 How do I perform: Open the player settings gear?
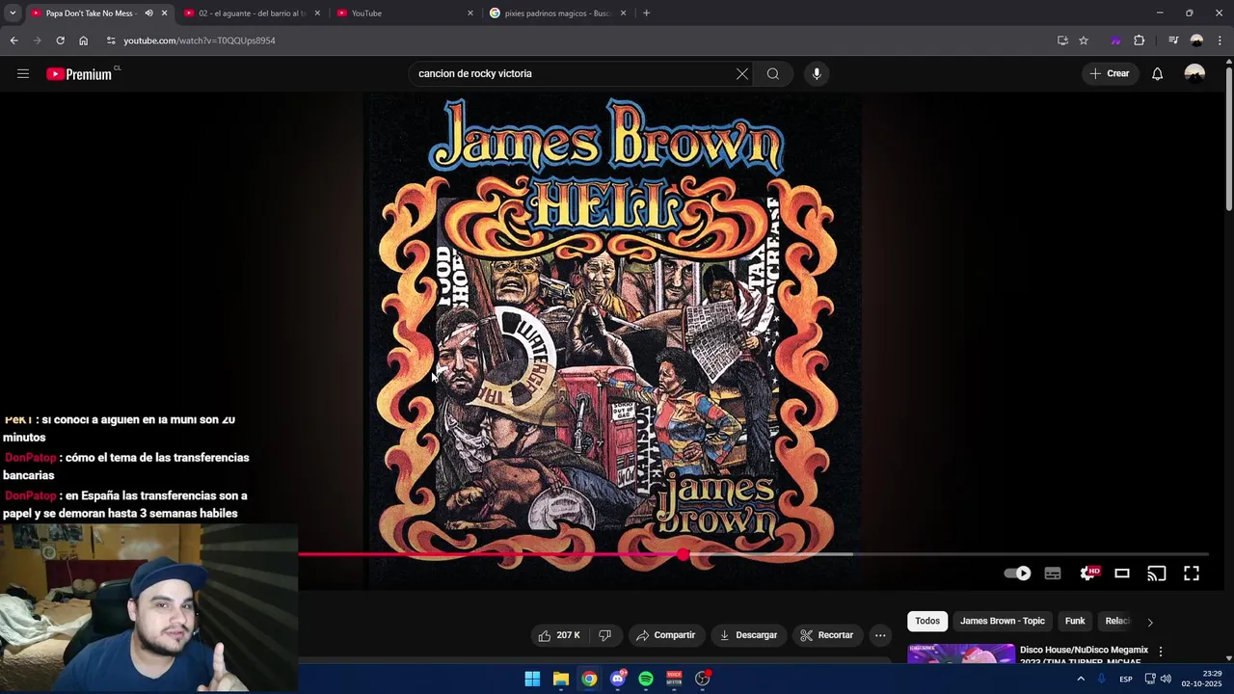pos(1088,574)
